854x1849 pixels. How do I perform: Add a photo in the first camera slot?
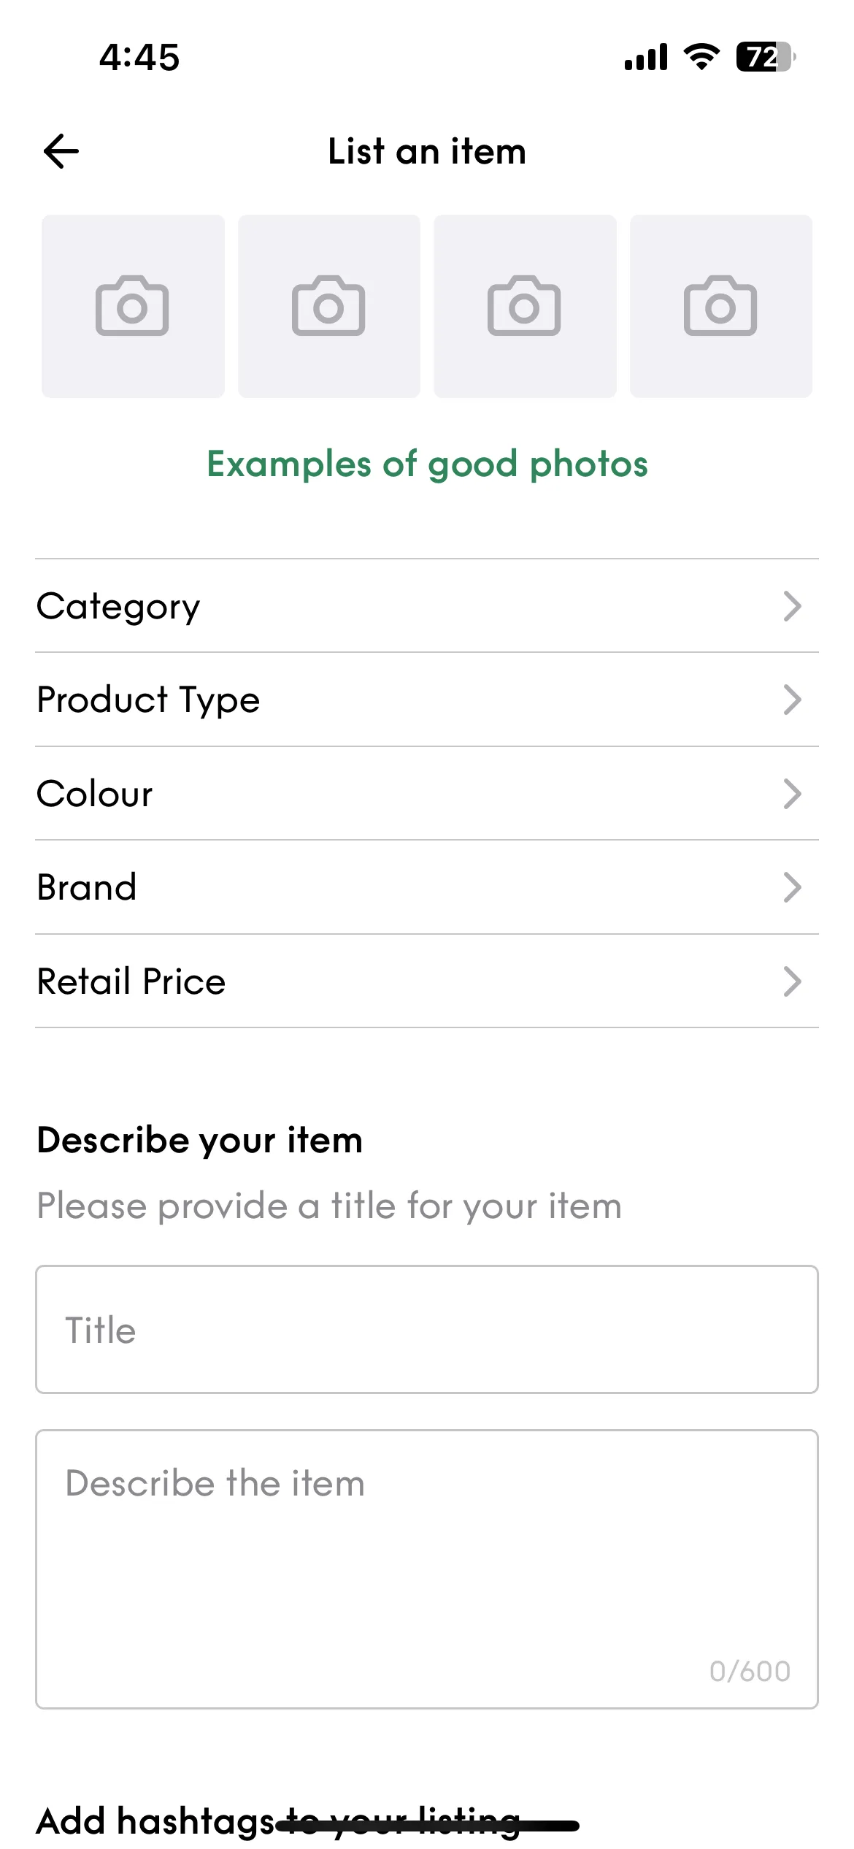coord(133,306)
